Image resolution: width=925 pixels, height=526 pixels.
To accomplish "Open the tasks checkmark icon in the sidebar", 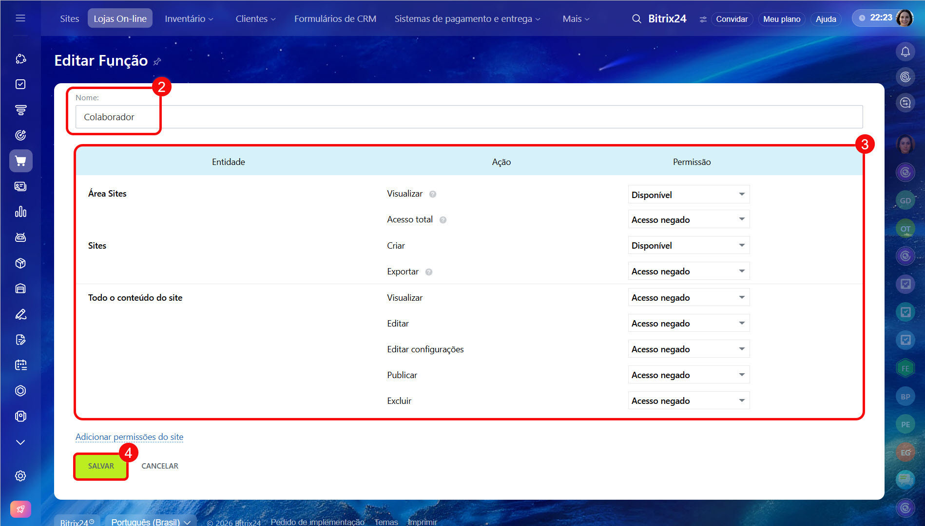I will (x=20, y=84).
